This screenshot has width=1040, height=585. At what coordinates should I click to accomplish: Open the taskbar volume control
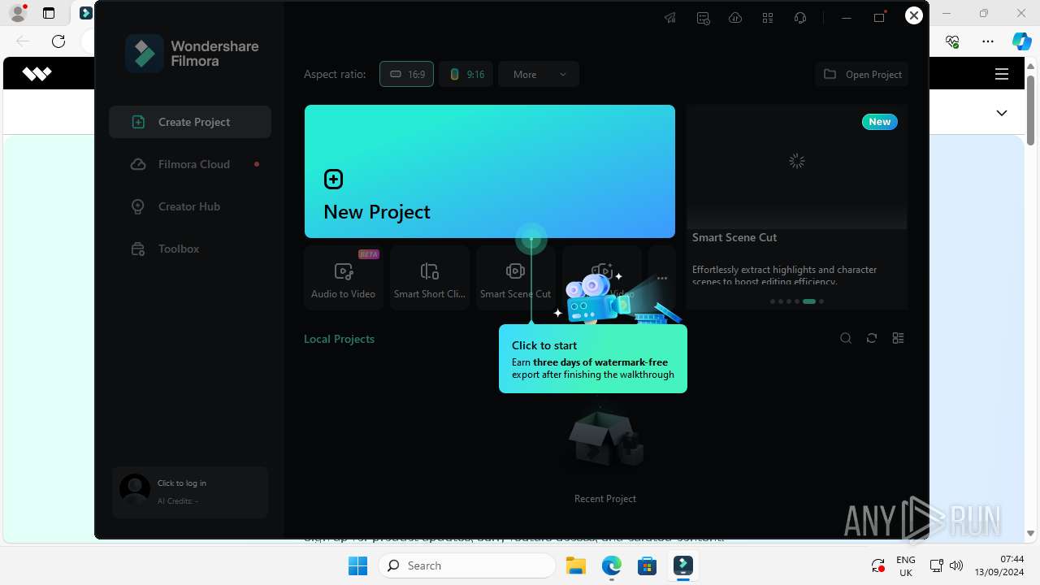point(956,565)
